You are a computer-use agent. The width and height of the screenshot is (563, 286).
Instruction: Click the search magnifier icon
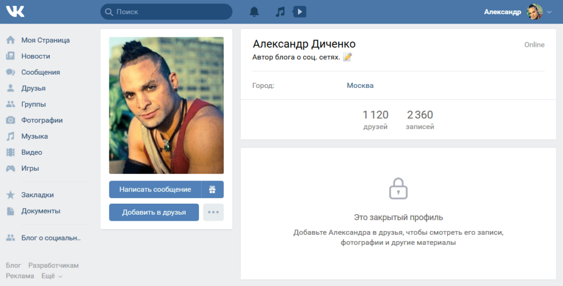tap(109, 12)
